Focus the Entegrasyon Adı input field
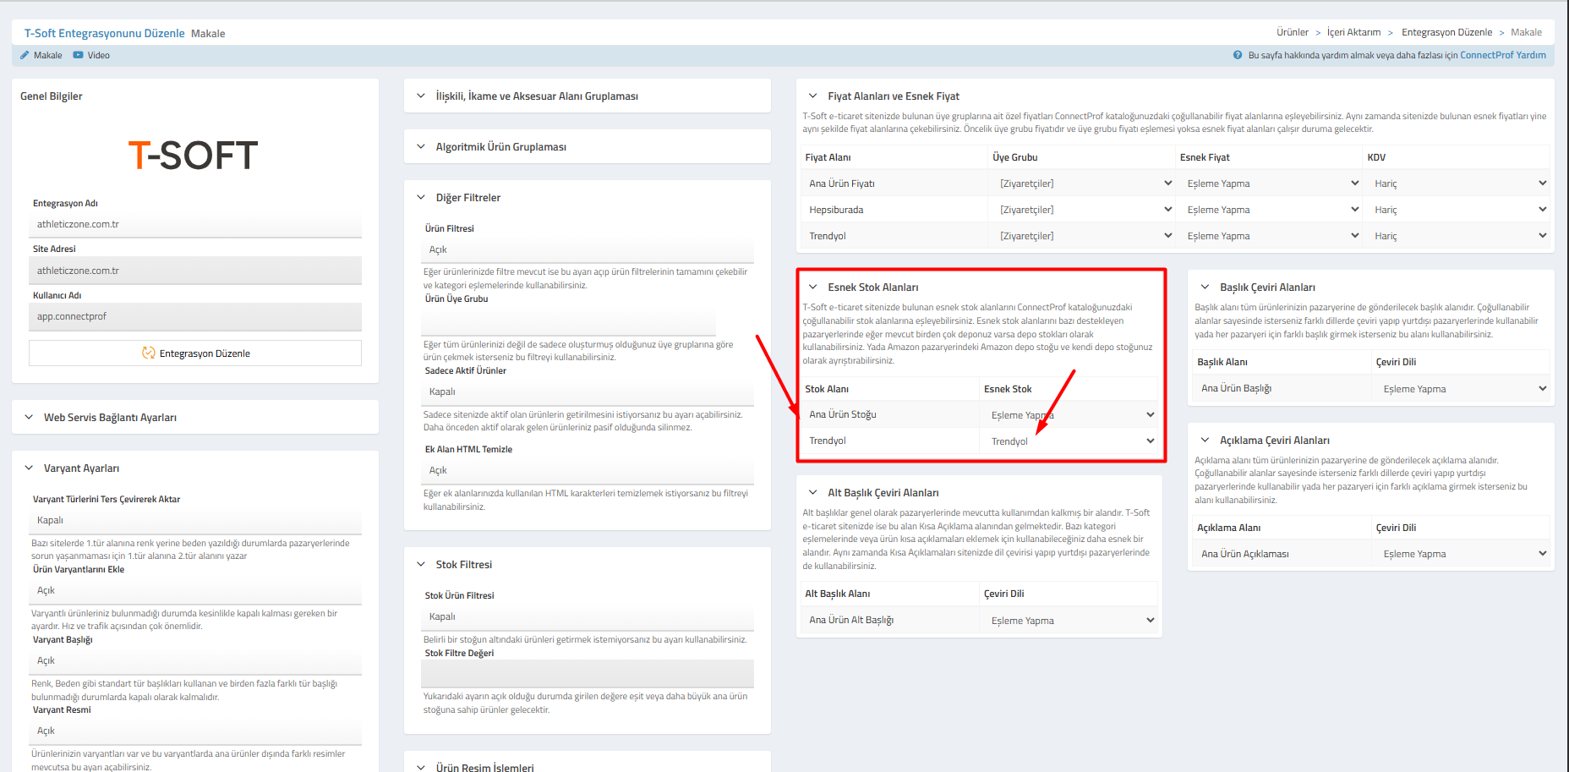 [195, 224]
